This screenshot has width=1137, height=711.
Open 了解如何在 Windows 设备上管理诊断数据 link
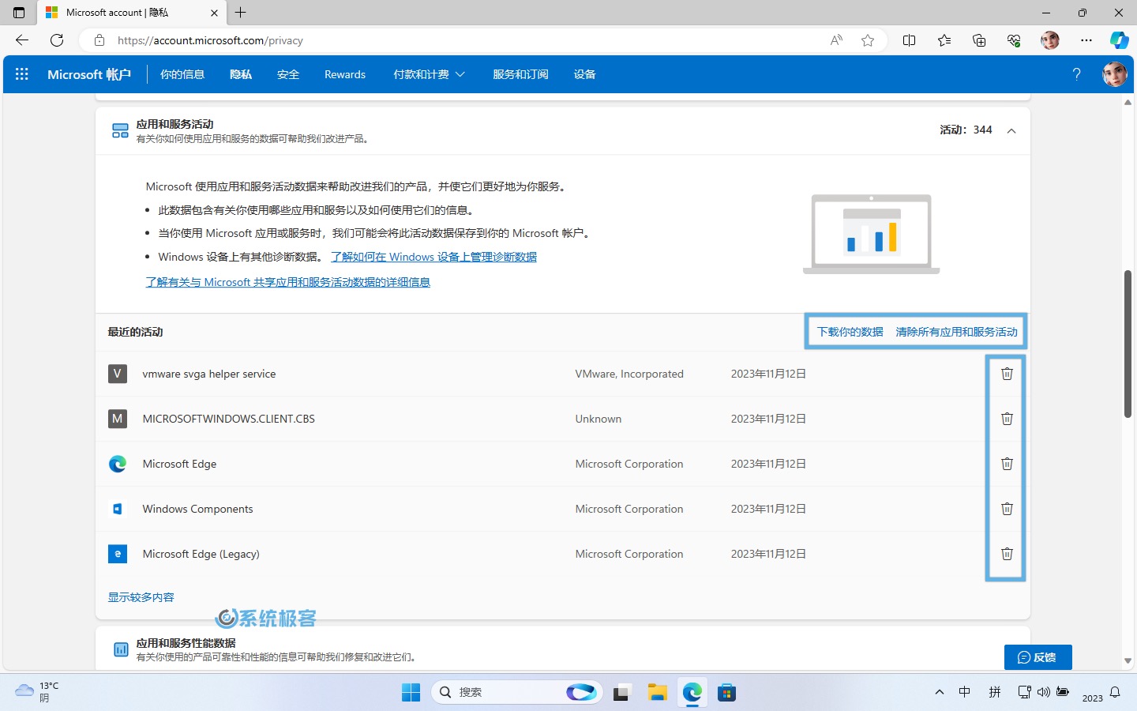(x=434, y=257)
